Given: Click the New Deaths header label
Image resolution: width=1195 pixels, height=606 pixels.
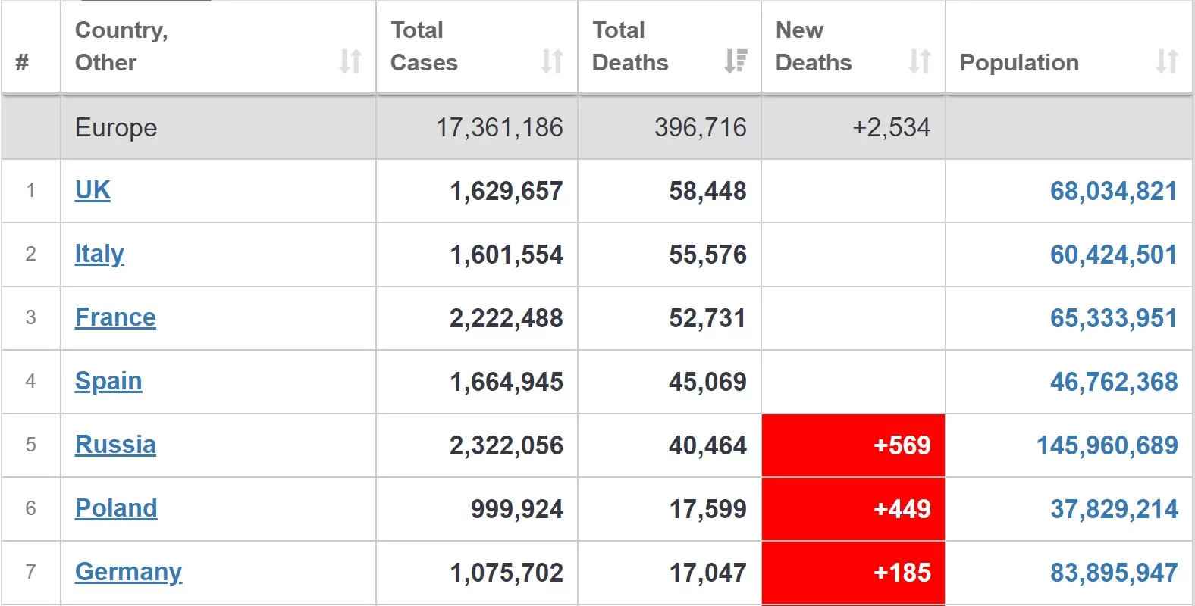Looking at the screenshot, I should click(x=814, y=46).
